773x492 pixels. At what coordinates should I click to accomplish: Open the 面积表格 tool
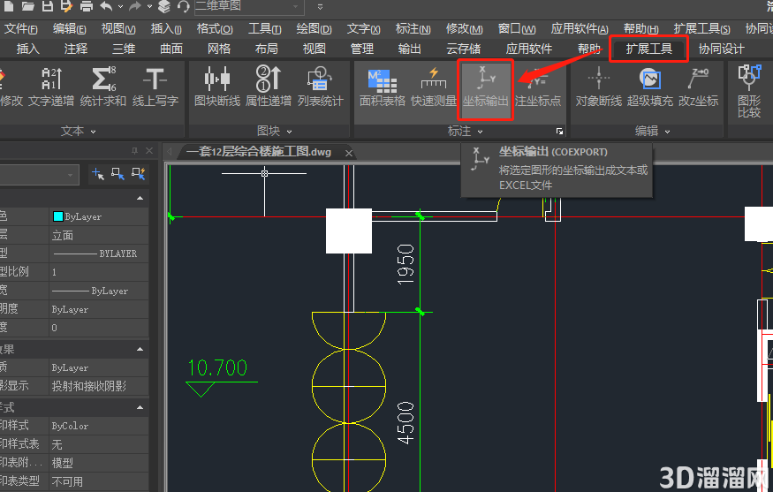[x=382, y=87]
